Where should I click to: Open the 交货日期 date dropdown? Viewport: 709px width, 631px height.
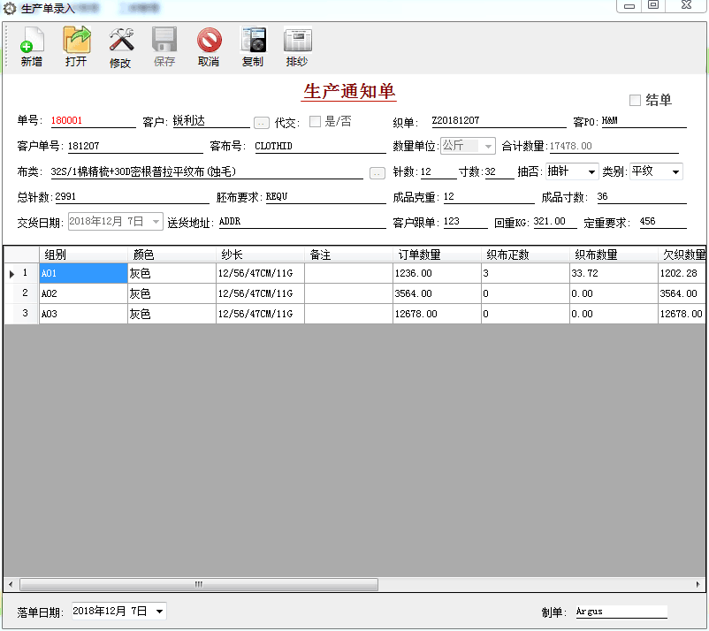coord(156,222)
